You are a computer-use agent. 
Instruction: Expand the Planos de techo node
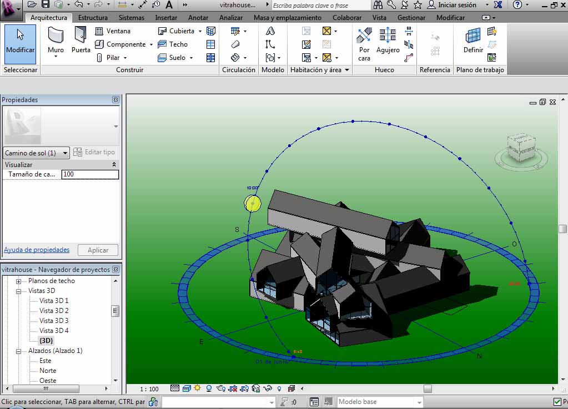[18, 281]
